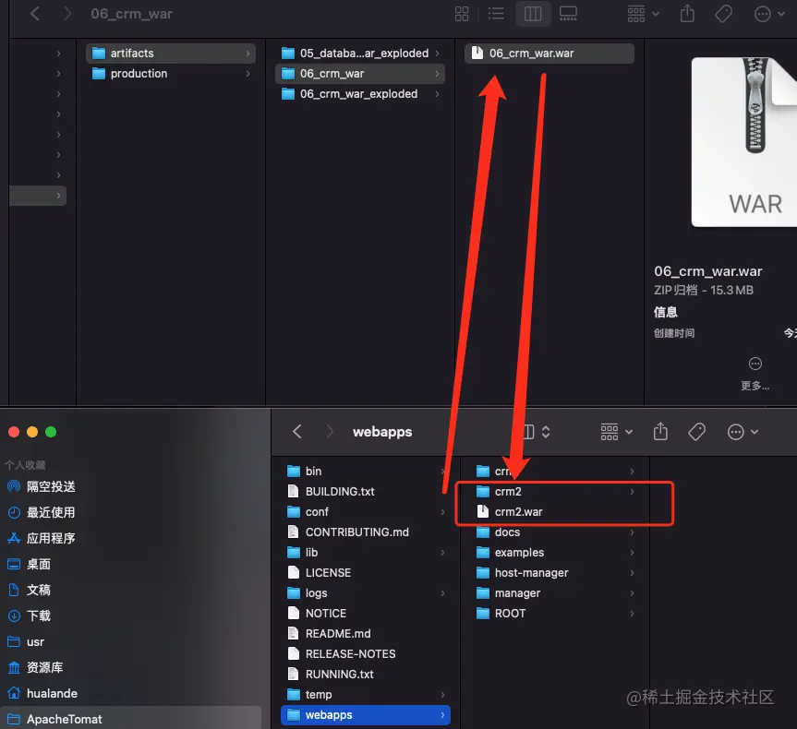Open the action menu in top Finder window
Viewport: 797px width, 729px height.
pyautogui.click(x=769, y=14)
